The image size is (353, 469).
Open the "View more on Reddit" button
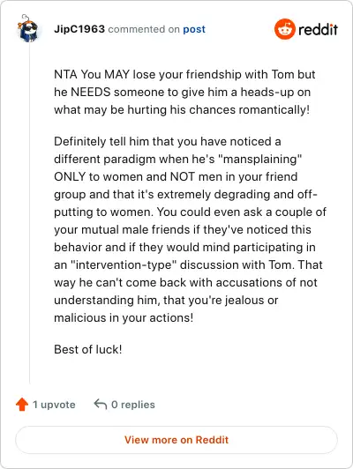coord(176,440)
